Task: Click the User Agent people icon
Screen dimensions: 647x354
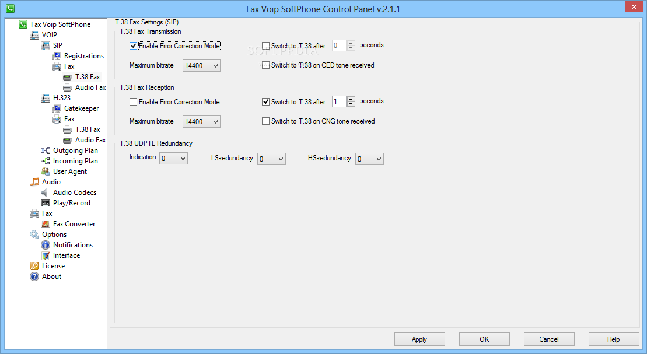Action: tap(46, 171)
